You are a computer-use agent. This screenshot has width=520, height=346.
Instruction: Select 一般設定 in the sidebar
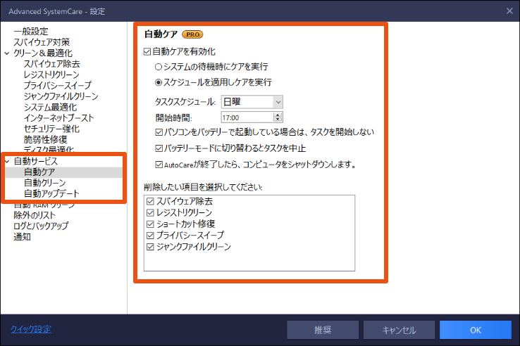pos(31,32)
